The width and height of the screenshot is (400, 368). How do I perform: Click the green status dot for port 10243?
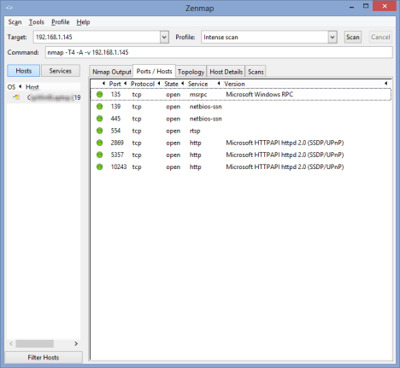(x=99, y=166)
